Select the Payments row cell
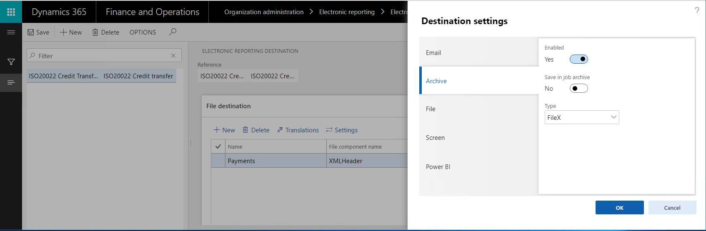 [275, 161]
